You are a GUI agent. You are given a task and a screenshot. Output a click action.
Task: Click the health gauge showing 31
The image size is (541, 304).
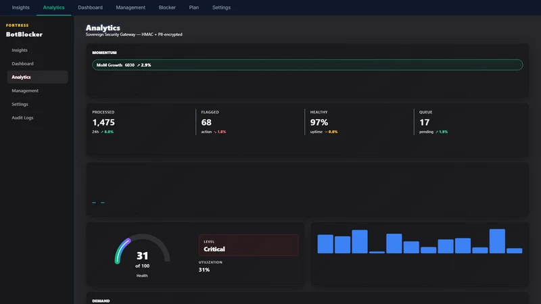coord(142,255)
